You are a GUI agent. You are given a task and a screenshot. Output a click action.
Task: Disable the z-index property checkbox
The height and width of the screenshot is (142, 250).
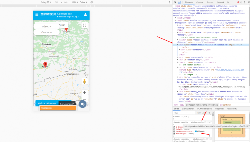point(174,127)
